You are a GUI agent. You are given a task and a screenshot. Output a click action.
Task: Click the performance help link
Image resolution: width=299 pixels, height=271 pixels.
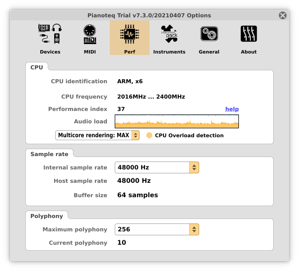coord(232,109)
